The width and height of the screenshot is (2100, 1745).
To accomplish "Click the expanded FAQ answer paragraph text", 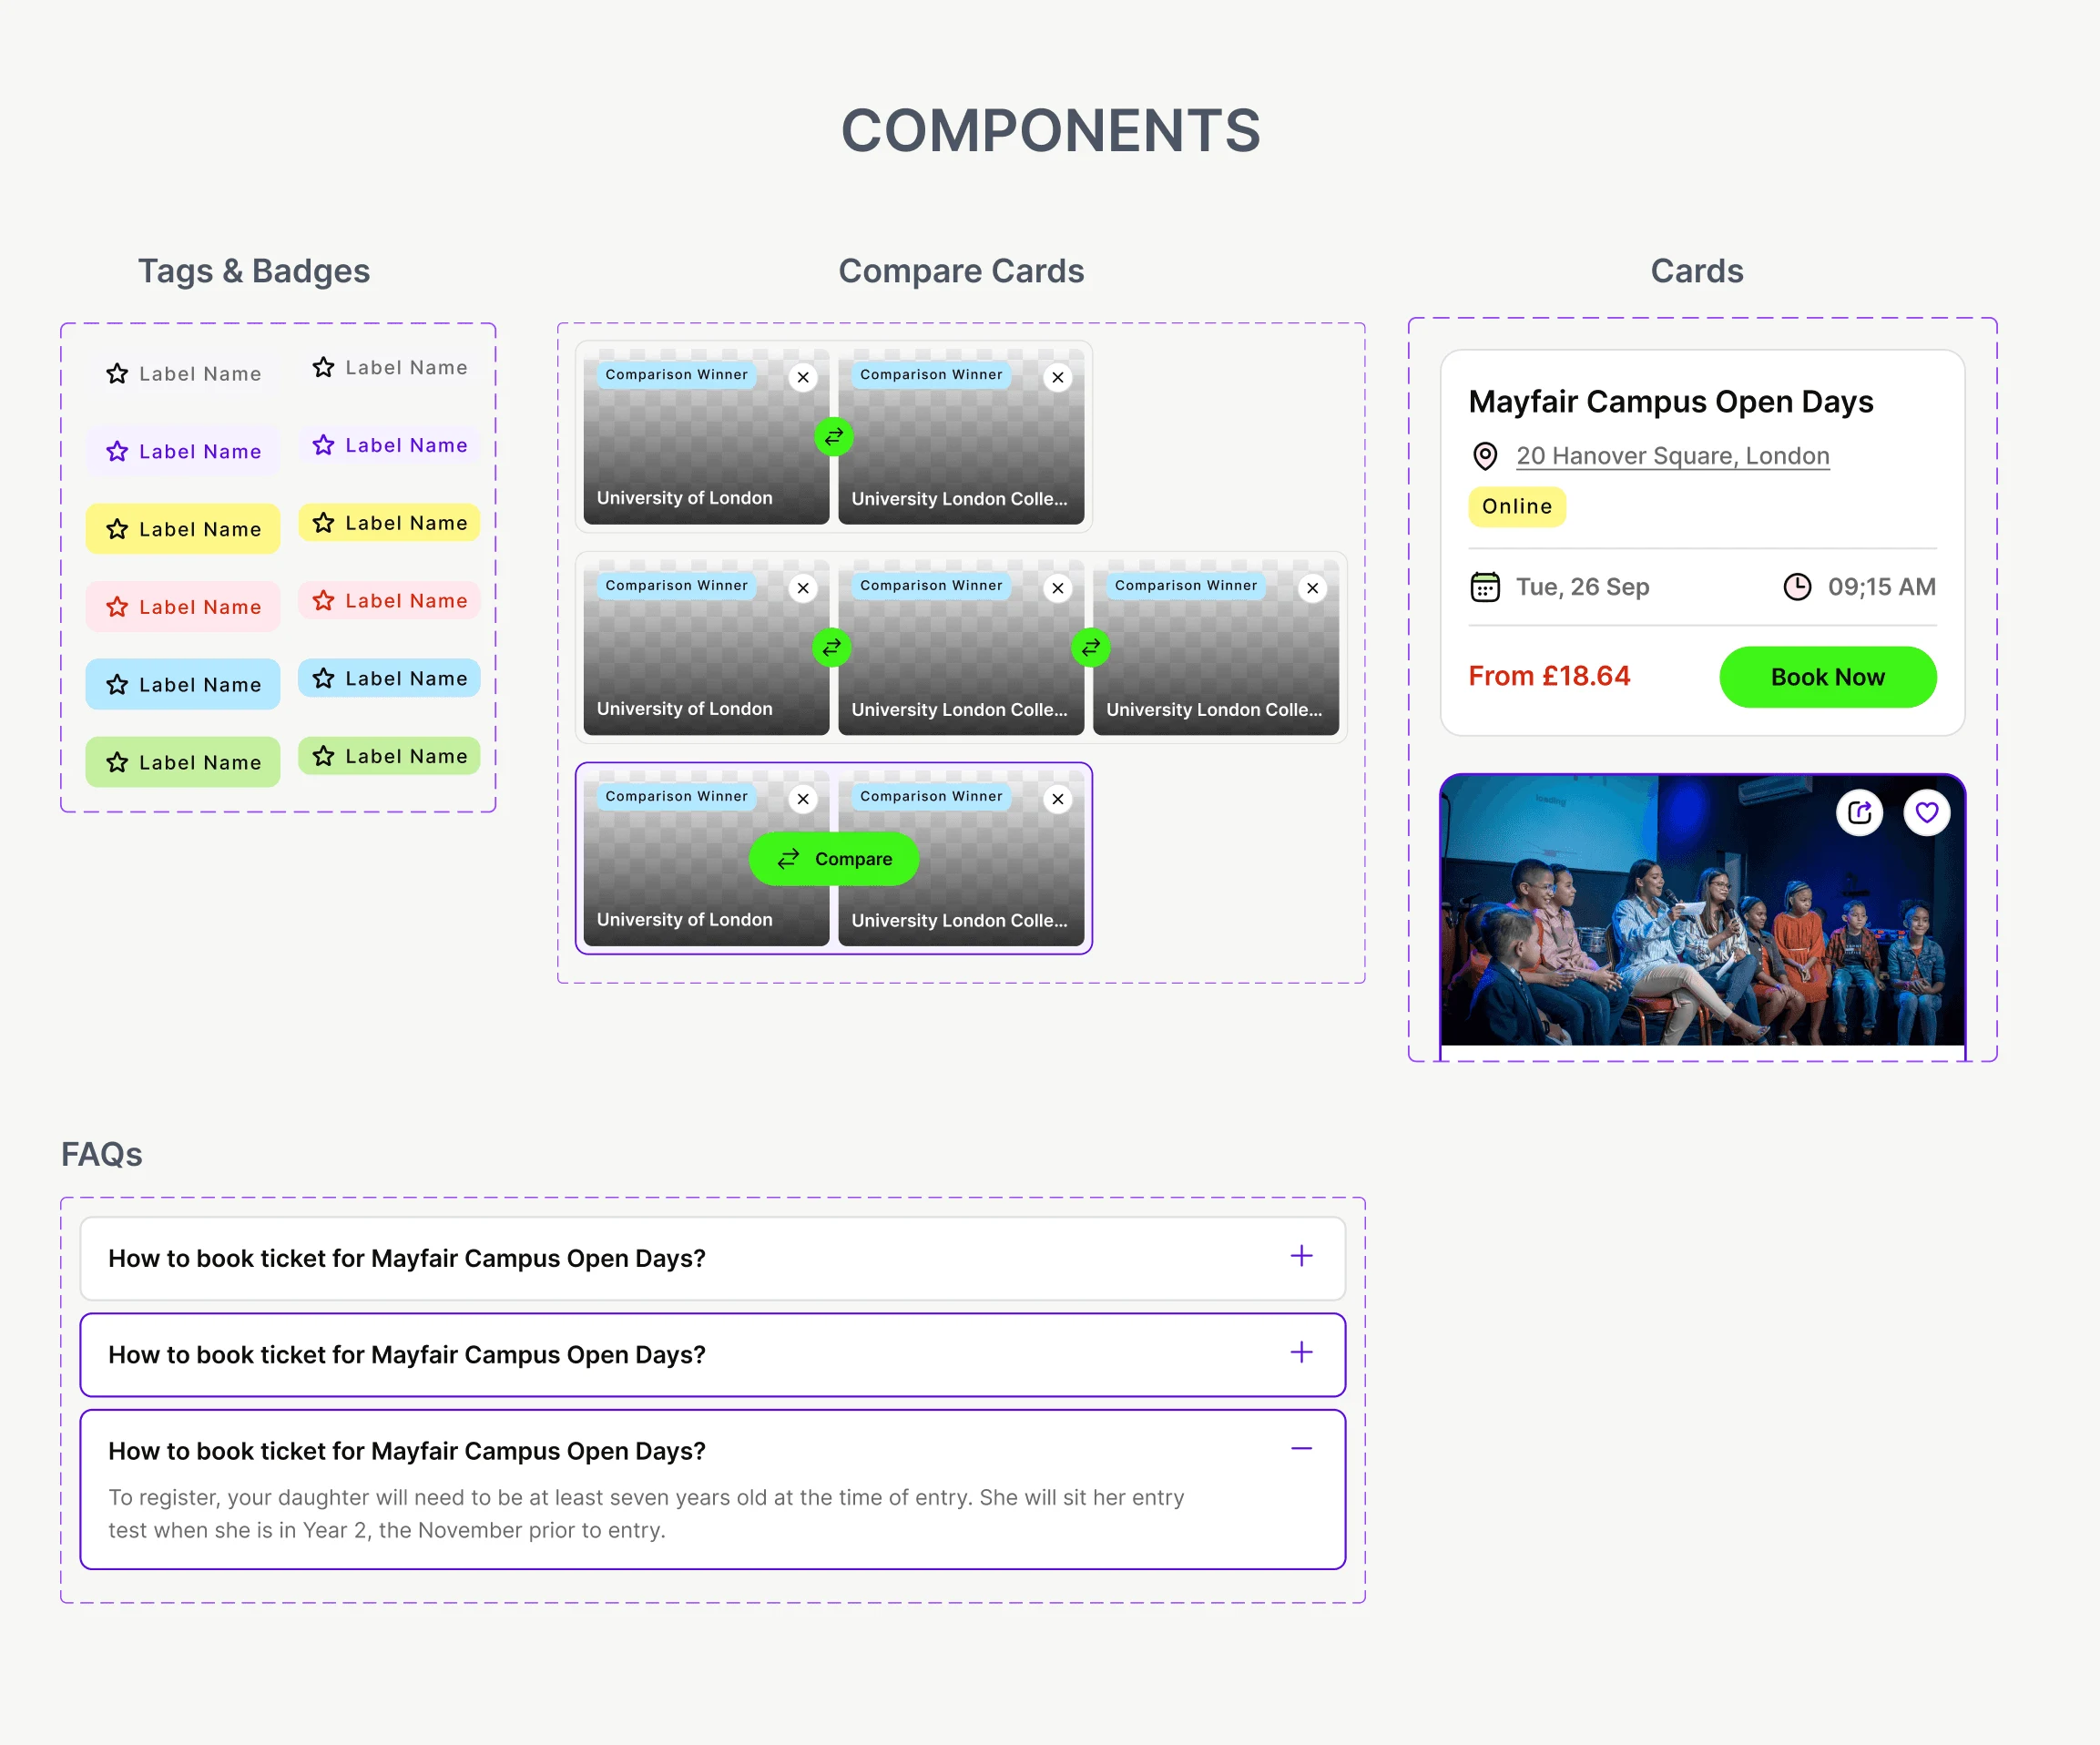I will click(646, 1514).
